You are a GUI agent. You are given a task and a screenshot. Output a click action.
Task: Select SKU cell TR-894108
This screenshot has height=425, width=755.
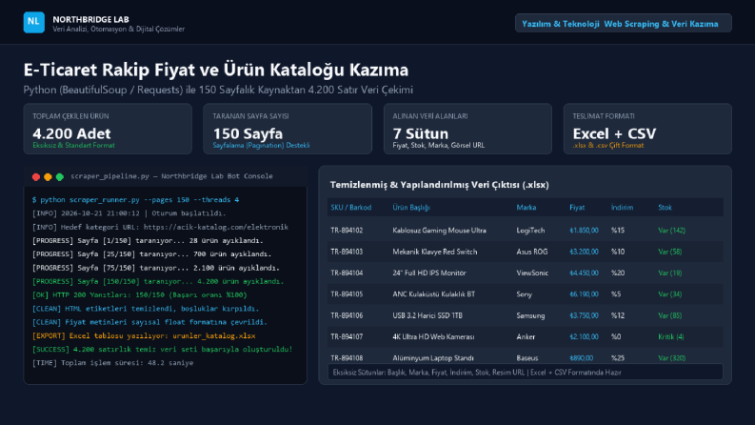347,358
